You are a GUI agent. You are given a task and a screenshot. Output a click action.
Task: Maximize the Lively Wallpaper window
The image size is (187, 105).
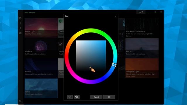click(x=155, y=12)
